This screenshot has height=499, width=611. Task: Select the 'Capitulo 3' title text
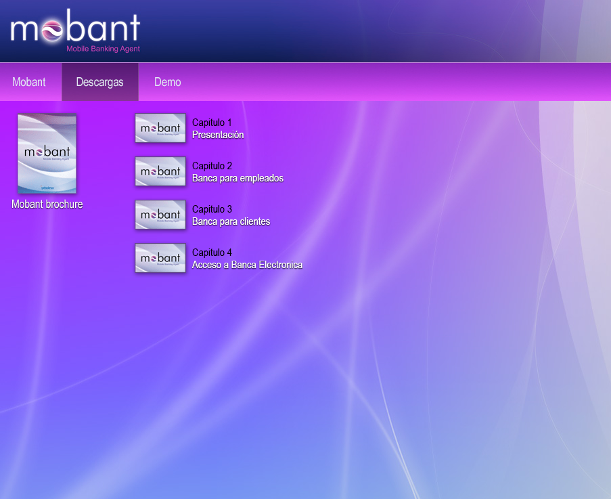212,209
